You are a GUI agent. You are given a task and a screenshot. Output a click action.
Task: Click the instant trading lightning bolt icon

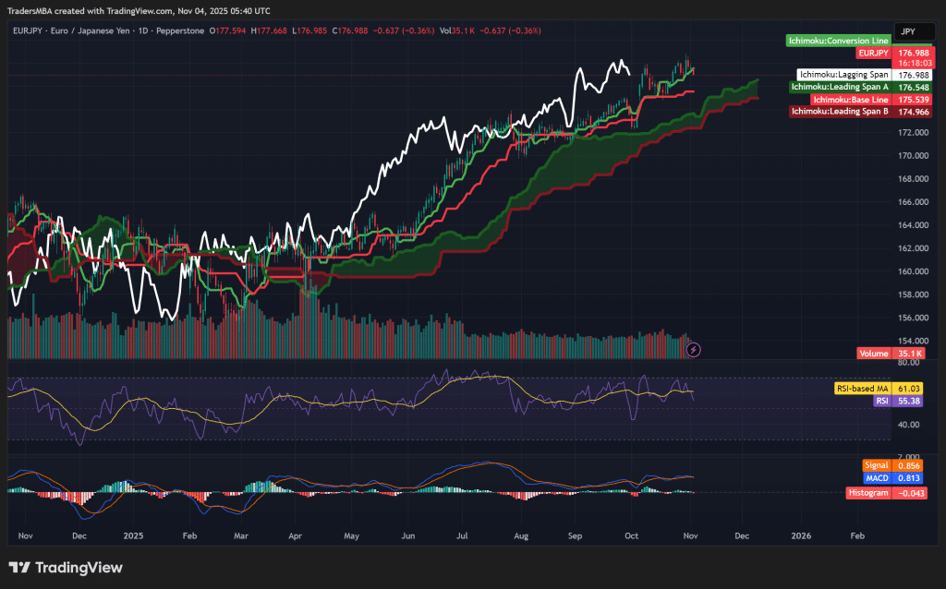coord(694,348)
